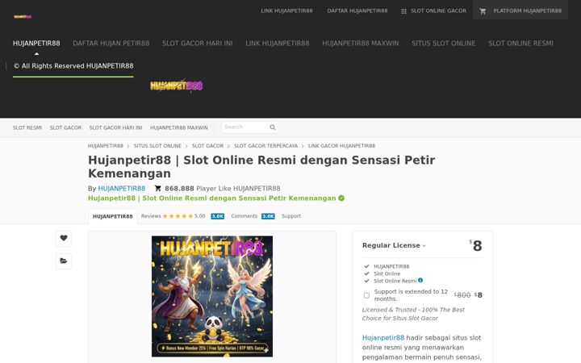
Task: Select SLOT GACOR HARI INI main navigation
Action: click(x=198, y=44)
